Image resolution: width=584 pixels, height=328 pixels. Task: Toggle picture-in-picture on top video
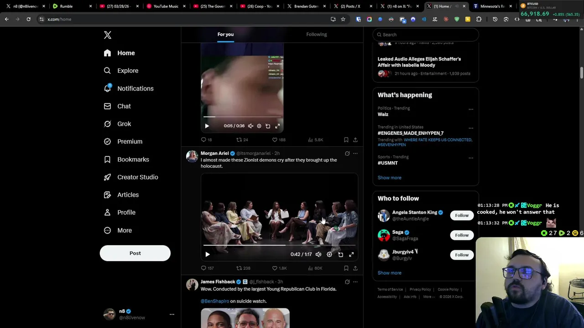click(268, 126)
